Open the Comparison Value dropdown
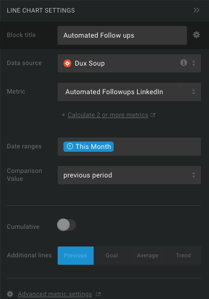 [x=129, y=175]
